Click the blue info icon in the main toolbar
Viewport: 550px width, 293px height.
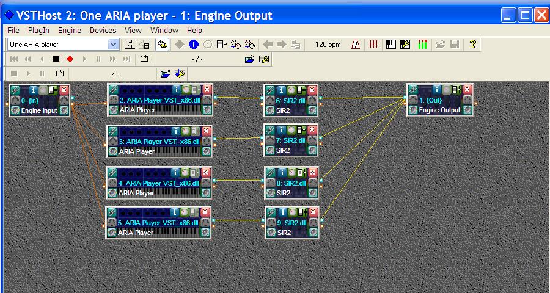tap(194, 45)
